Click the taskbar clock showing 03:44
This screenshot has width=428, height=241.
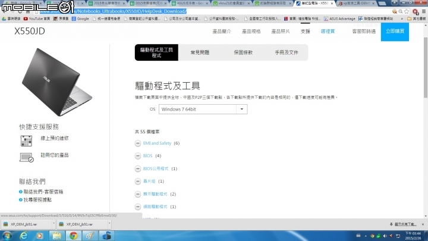click(x=413, y=236)
